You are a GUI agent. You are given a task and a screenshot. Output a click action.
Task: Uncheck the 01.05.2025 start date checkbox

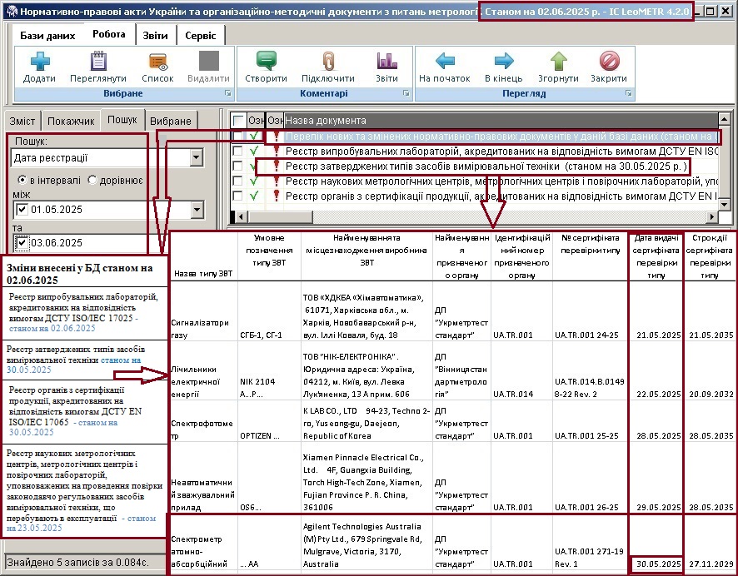[x=22, y=209]
